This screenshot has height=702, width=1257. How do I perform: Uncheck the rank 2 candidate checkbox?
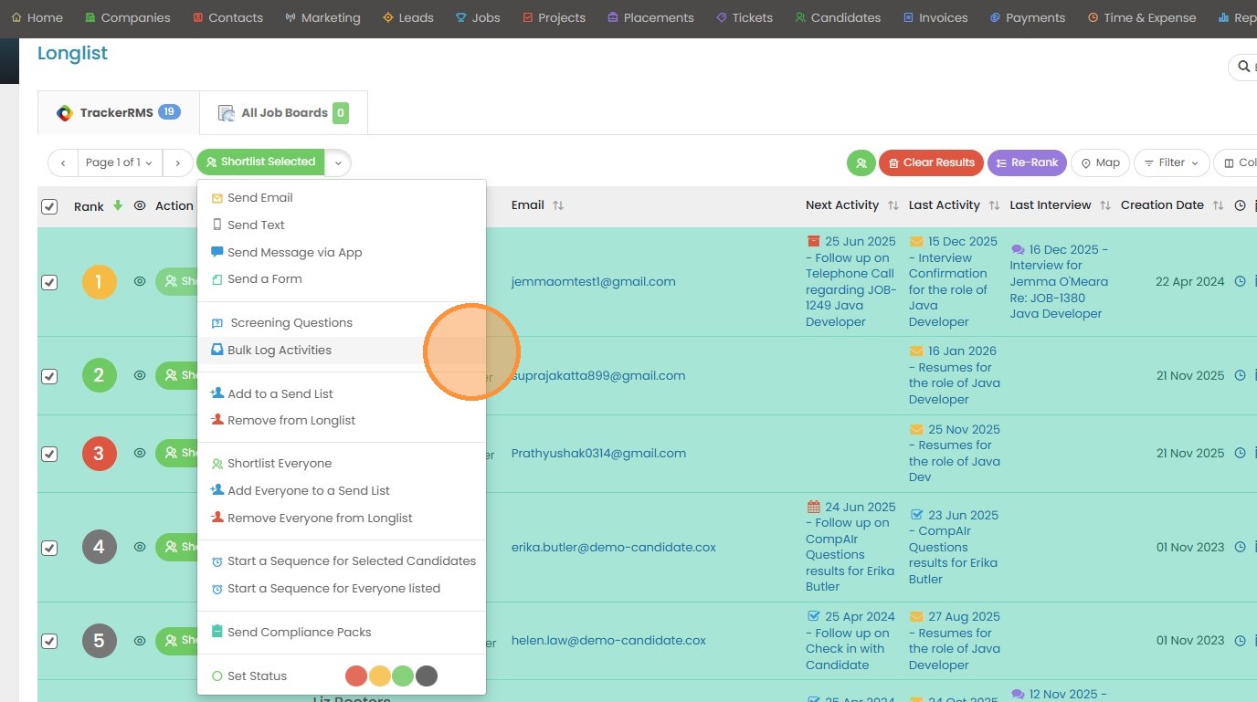point(49,376)
